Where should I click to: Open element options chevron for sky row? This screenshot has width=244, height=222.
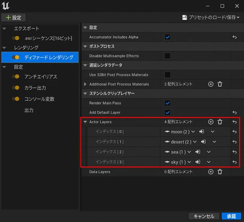pos(209,162)
